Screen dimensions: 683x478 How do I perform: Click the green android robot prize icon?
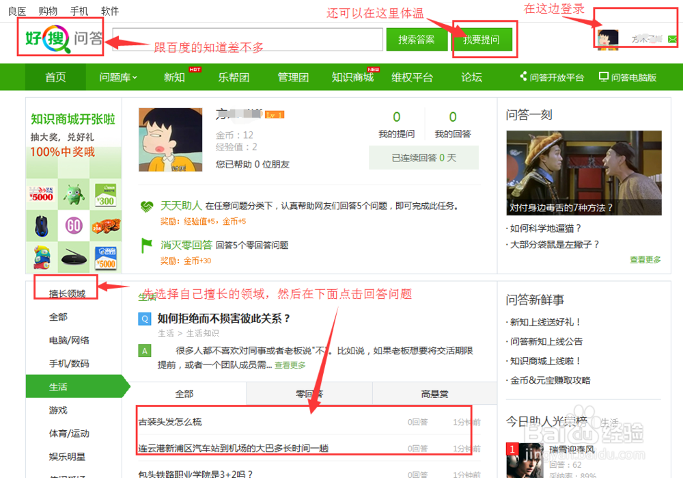(74, 194)
